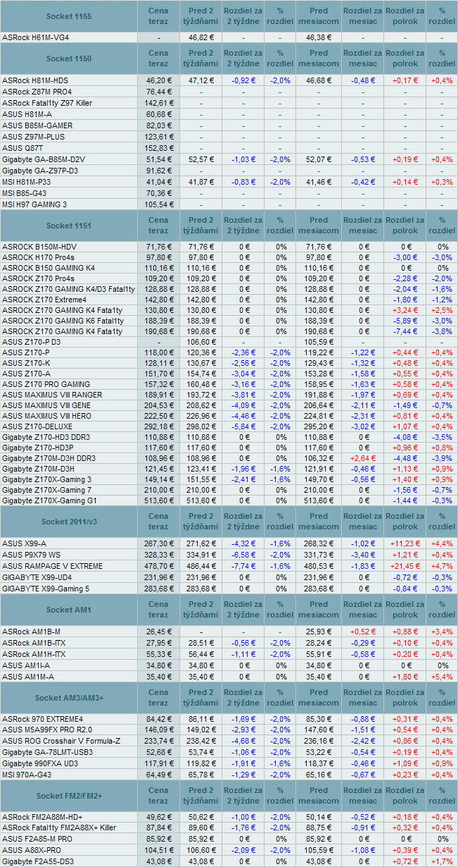Select the ASUS H81M-A product name

(27, 114)
